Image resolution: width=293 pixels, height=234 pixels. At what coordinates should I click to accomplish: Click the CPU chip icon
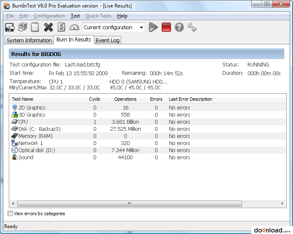coord(15,122)
